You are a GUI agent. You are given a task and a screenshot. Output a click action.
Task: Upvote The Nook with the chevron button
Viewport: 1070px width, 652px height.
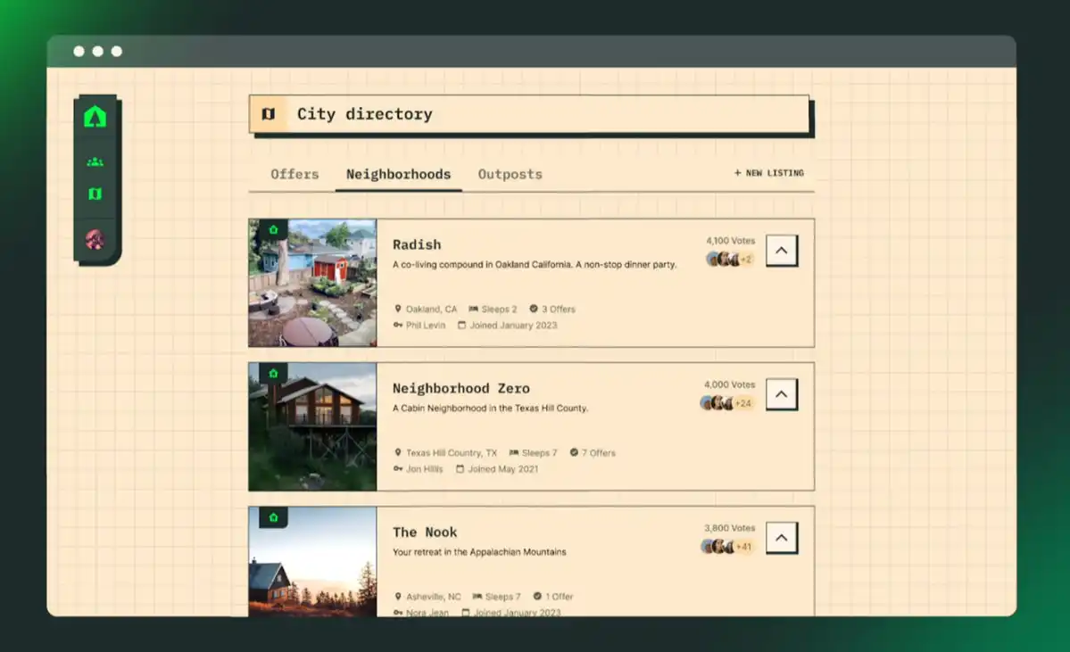click(782, 538)
